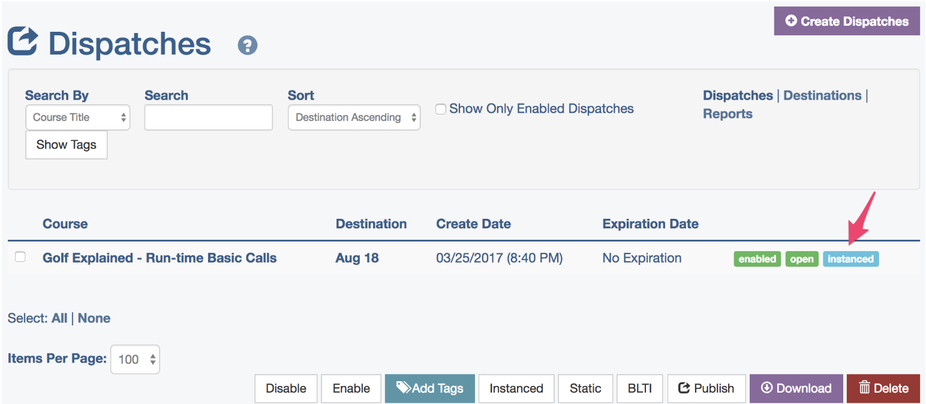Click the trash icon on Delete button
This screenshot has width=926, height=404.
click(864, 388)
